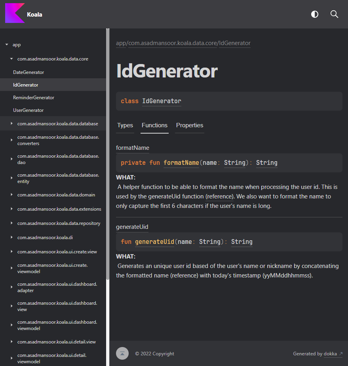Viewport: 348px width, 366px height.
Task: Click the Koala title text
Action: [34, 15]
